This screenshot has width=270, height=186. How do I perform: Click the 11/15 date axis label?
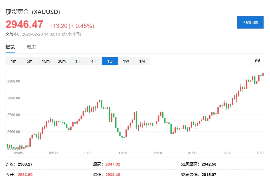[x=123, y=153]
